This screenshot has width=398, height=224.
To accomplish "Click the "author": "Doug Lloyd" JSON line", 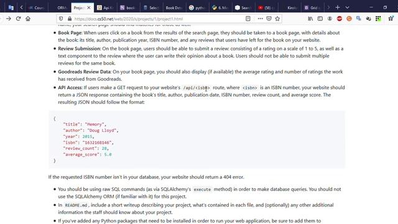I will [x=91, y=130].
